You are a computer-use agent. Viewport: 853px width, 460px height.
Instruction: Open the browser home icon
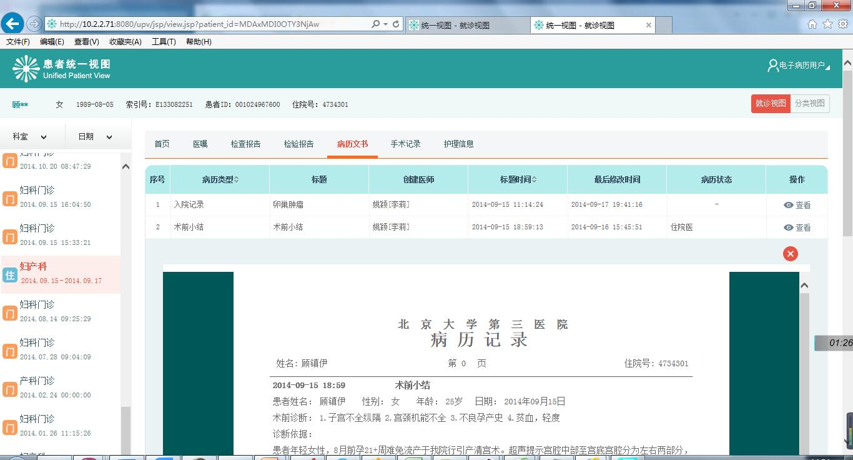812,24
